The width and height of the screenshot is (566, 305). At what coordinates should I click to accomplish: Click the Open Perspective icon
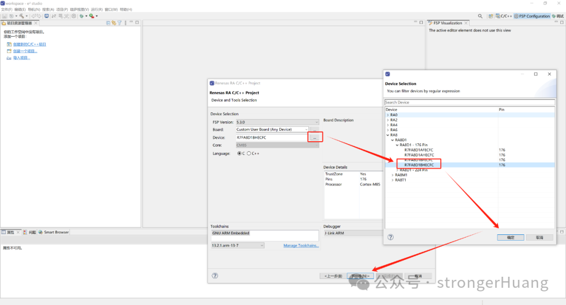491,16
